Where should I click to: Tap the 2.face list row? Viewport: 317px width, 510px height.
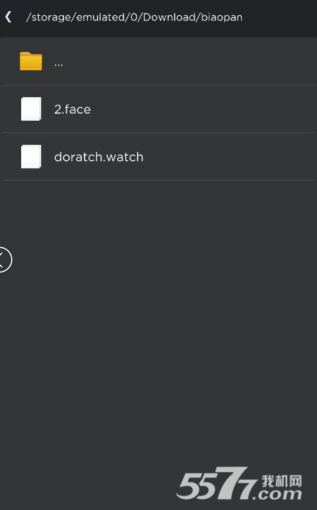click(x=159, y=109)
